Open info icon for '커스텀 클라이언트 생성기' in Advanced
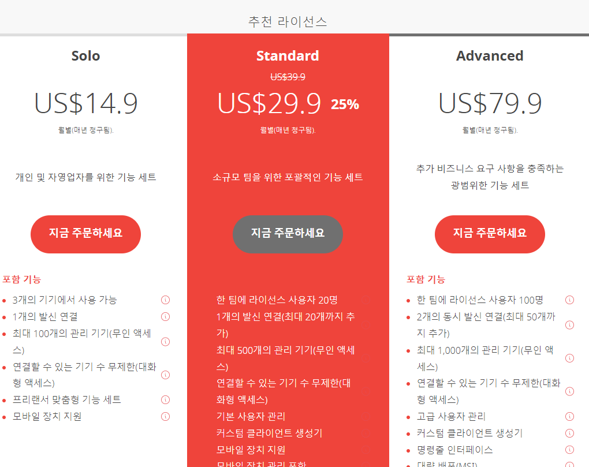 [x=570, y=433]
